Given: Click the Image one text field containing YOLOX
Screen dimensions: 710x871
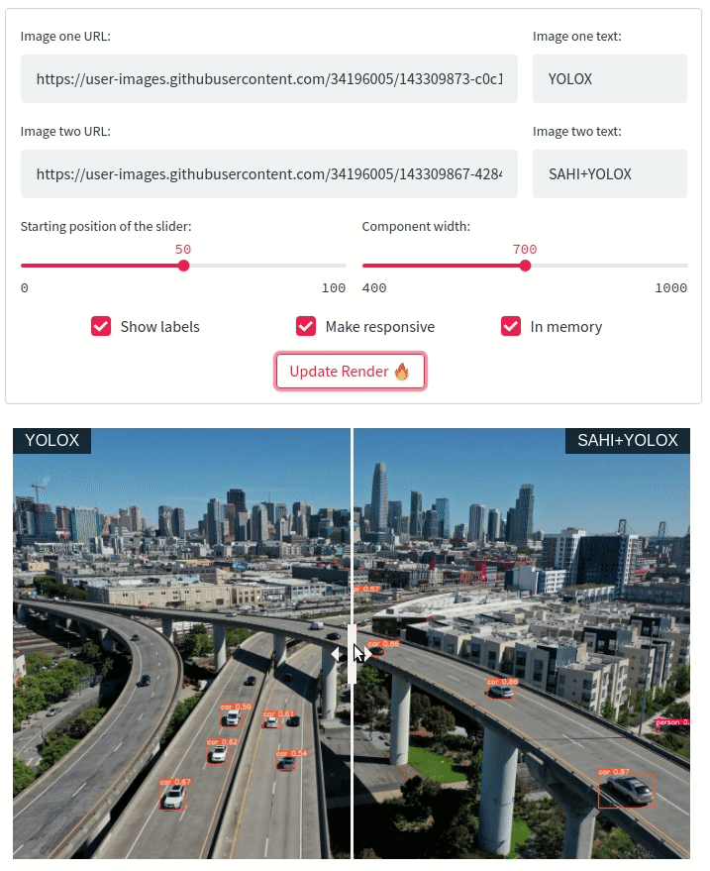Looking at the screenshot, I should [610, 79].
